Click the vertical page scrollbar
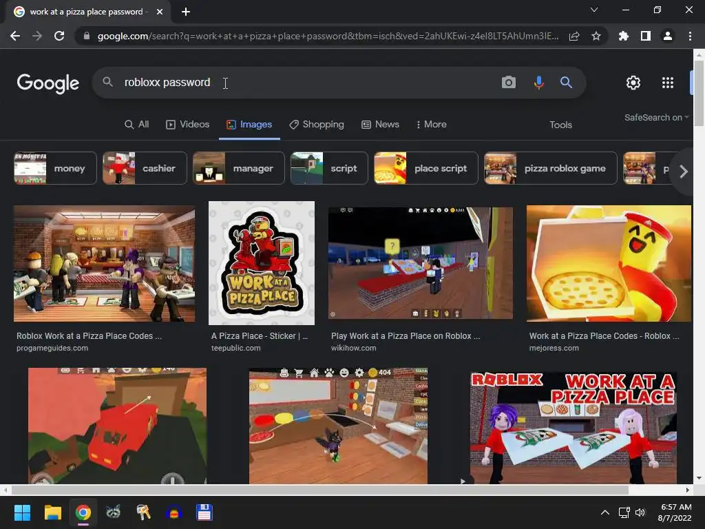 pyautogui.click(x=699, y=92)
